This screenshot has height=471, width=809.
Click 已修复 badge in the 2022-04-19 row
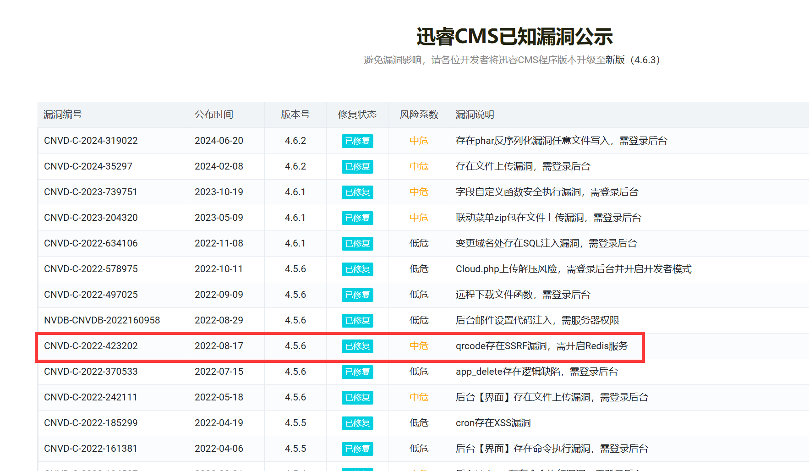tap(357, 423)
